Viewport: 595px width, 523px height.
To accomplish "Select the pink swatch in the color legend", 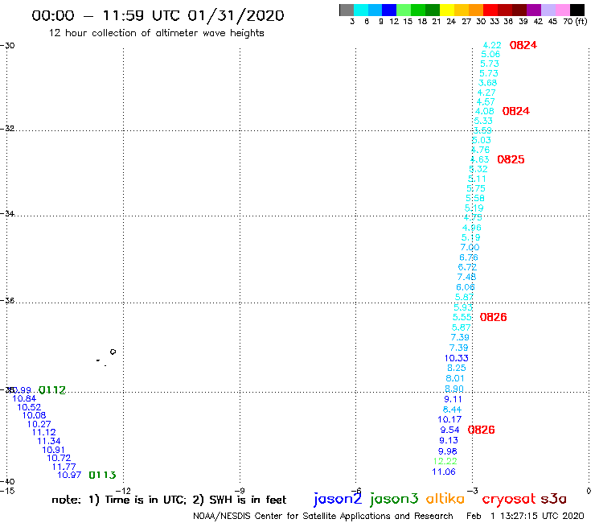I will coord(563,10).
